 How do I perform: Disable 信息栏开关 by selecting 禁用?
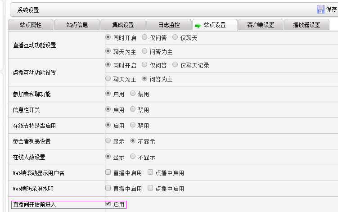(x=133, y=109)
